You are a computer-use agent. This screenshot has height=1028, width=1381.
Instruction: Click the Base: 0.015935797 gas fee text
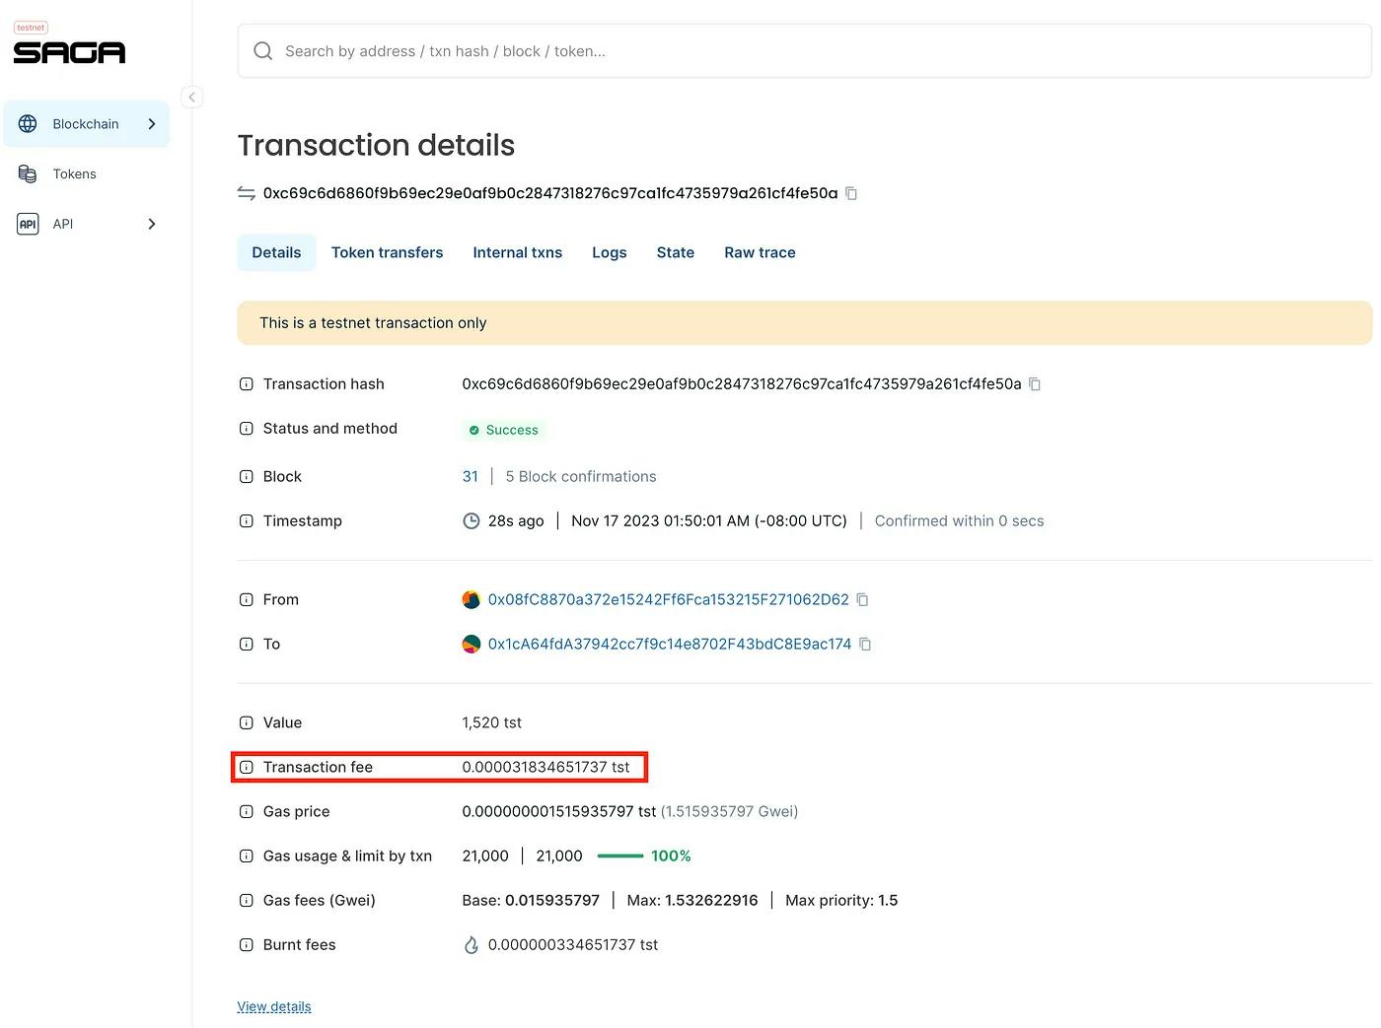531,900
